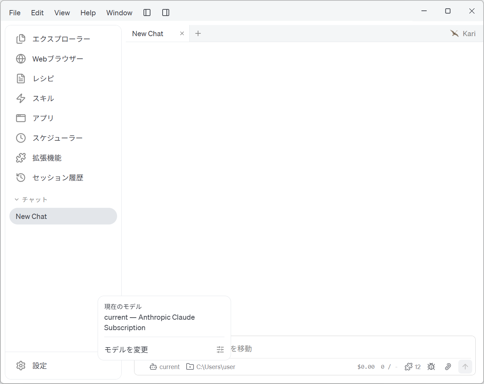Select the レシピ document icon
The height and width of the screenshot is (384, 484).
[21, 79]
